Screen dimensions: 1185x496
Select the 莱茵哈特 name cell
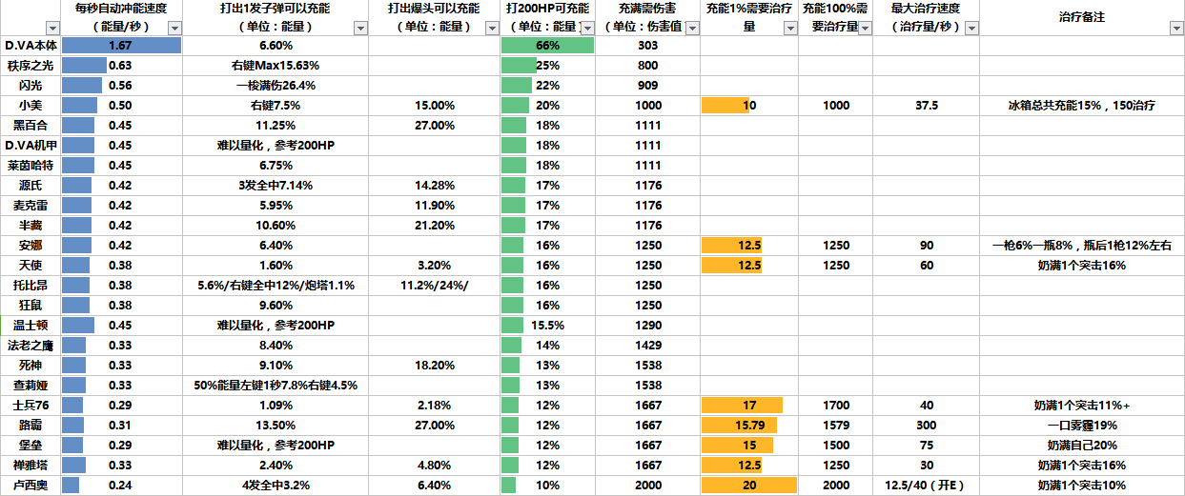coord(31,166)
